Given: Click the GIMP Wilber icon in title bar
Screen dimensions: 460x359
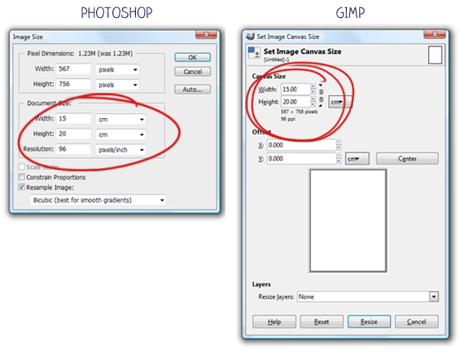Looking at the screenshot, I should (x=250, y=37).
